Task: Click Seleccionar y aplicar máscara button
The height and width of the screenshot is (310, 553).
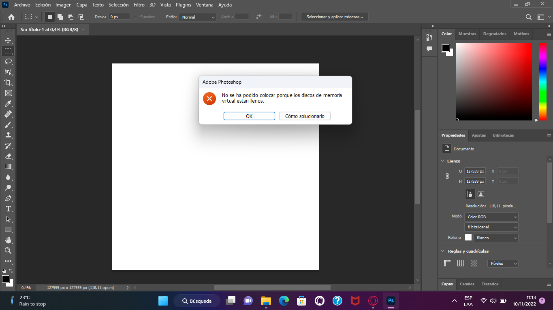Action: click(x=335, y=17)
